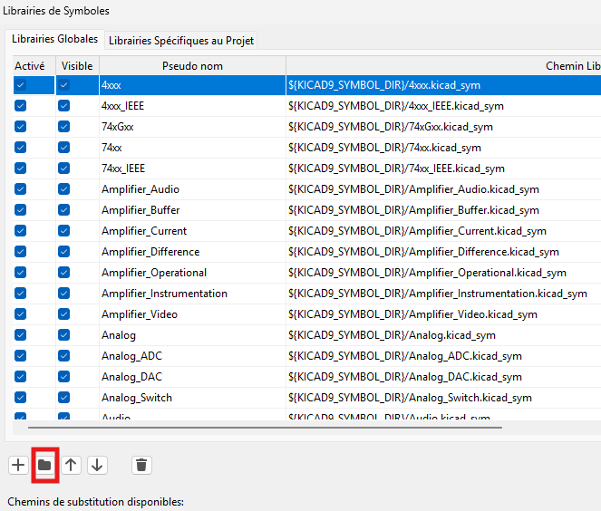The height and width of the screenshot is (511, 601).
Task: Select the 4xxx nickname cell
Action: point(192,85)
